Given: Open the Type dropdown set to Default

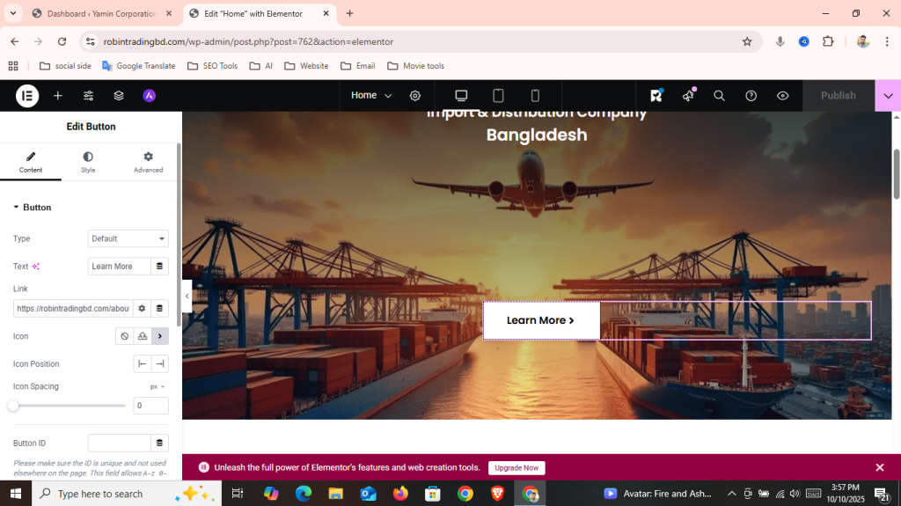Looking at the screenshot, I should [x=128, y=238].
